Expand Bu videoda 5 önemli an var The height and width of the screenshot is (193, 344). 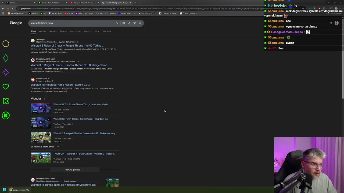pyautogui.click(x=45, y=147)
